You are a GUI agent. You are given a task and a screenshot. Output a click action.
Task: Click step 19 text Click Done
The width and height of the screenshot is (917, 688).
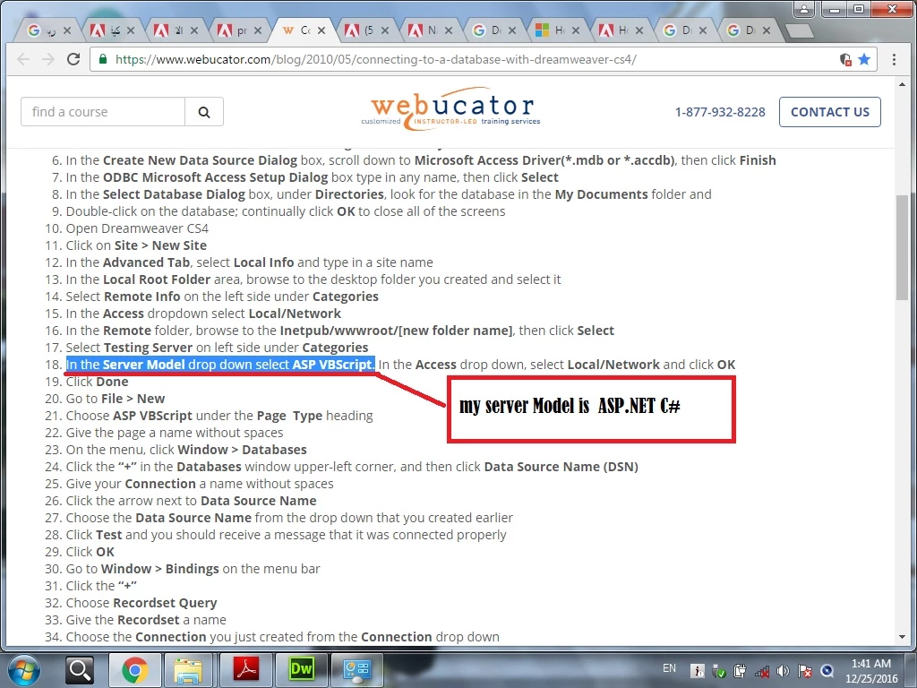click(97, 382)
